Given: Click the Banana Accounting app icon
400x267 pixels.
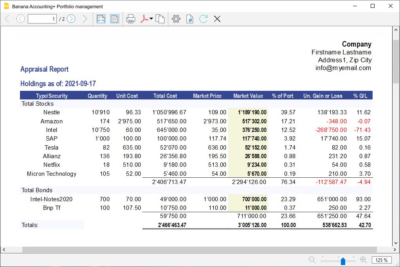Looking at the screenshot, I should (x=7, y=6).
